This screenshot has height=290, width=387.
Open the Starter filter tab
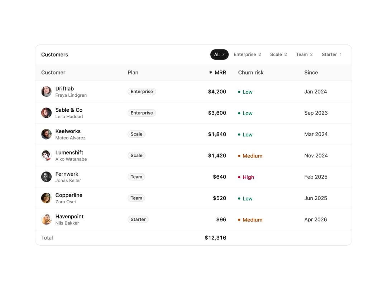click(x=331, y=54)
